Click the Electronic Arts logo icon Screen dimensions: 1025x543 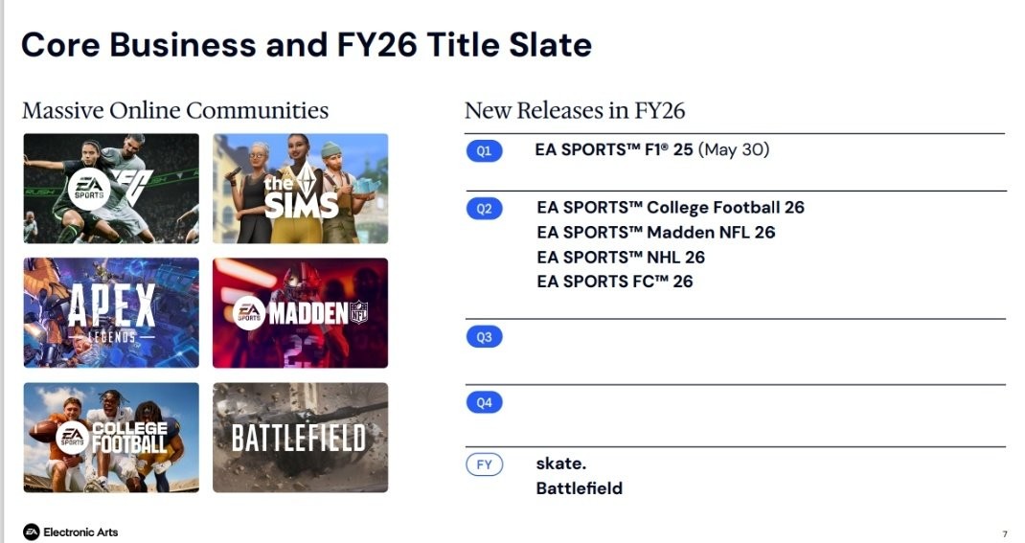[x=32, y=532]
